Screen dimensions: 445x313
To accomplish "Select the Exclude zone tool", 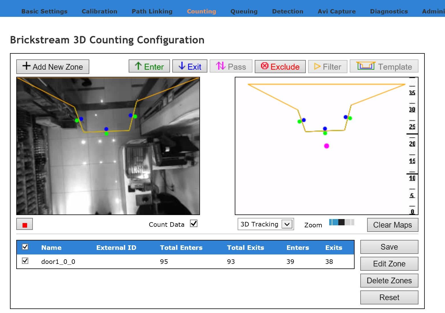I will pos(280,66).
